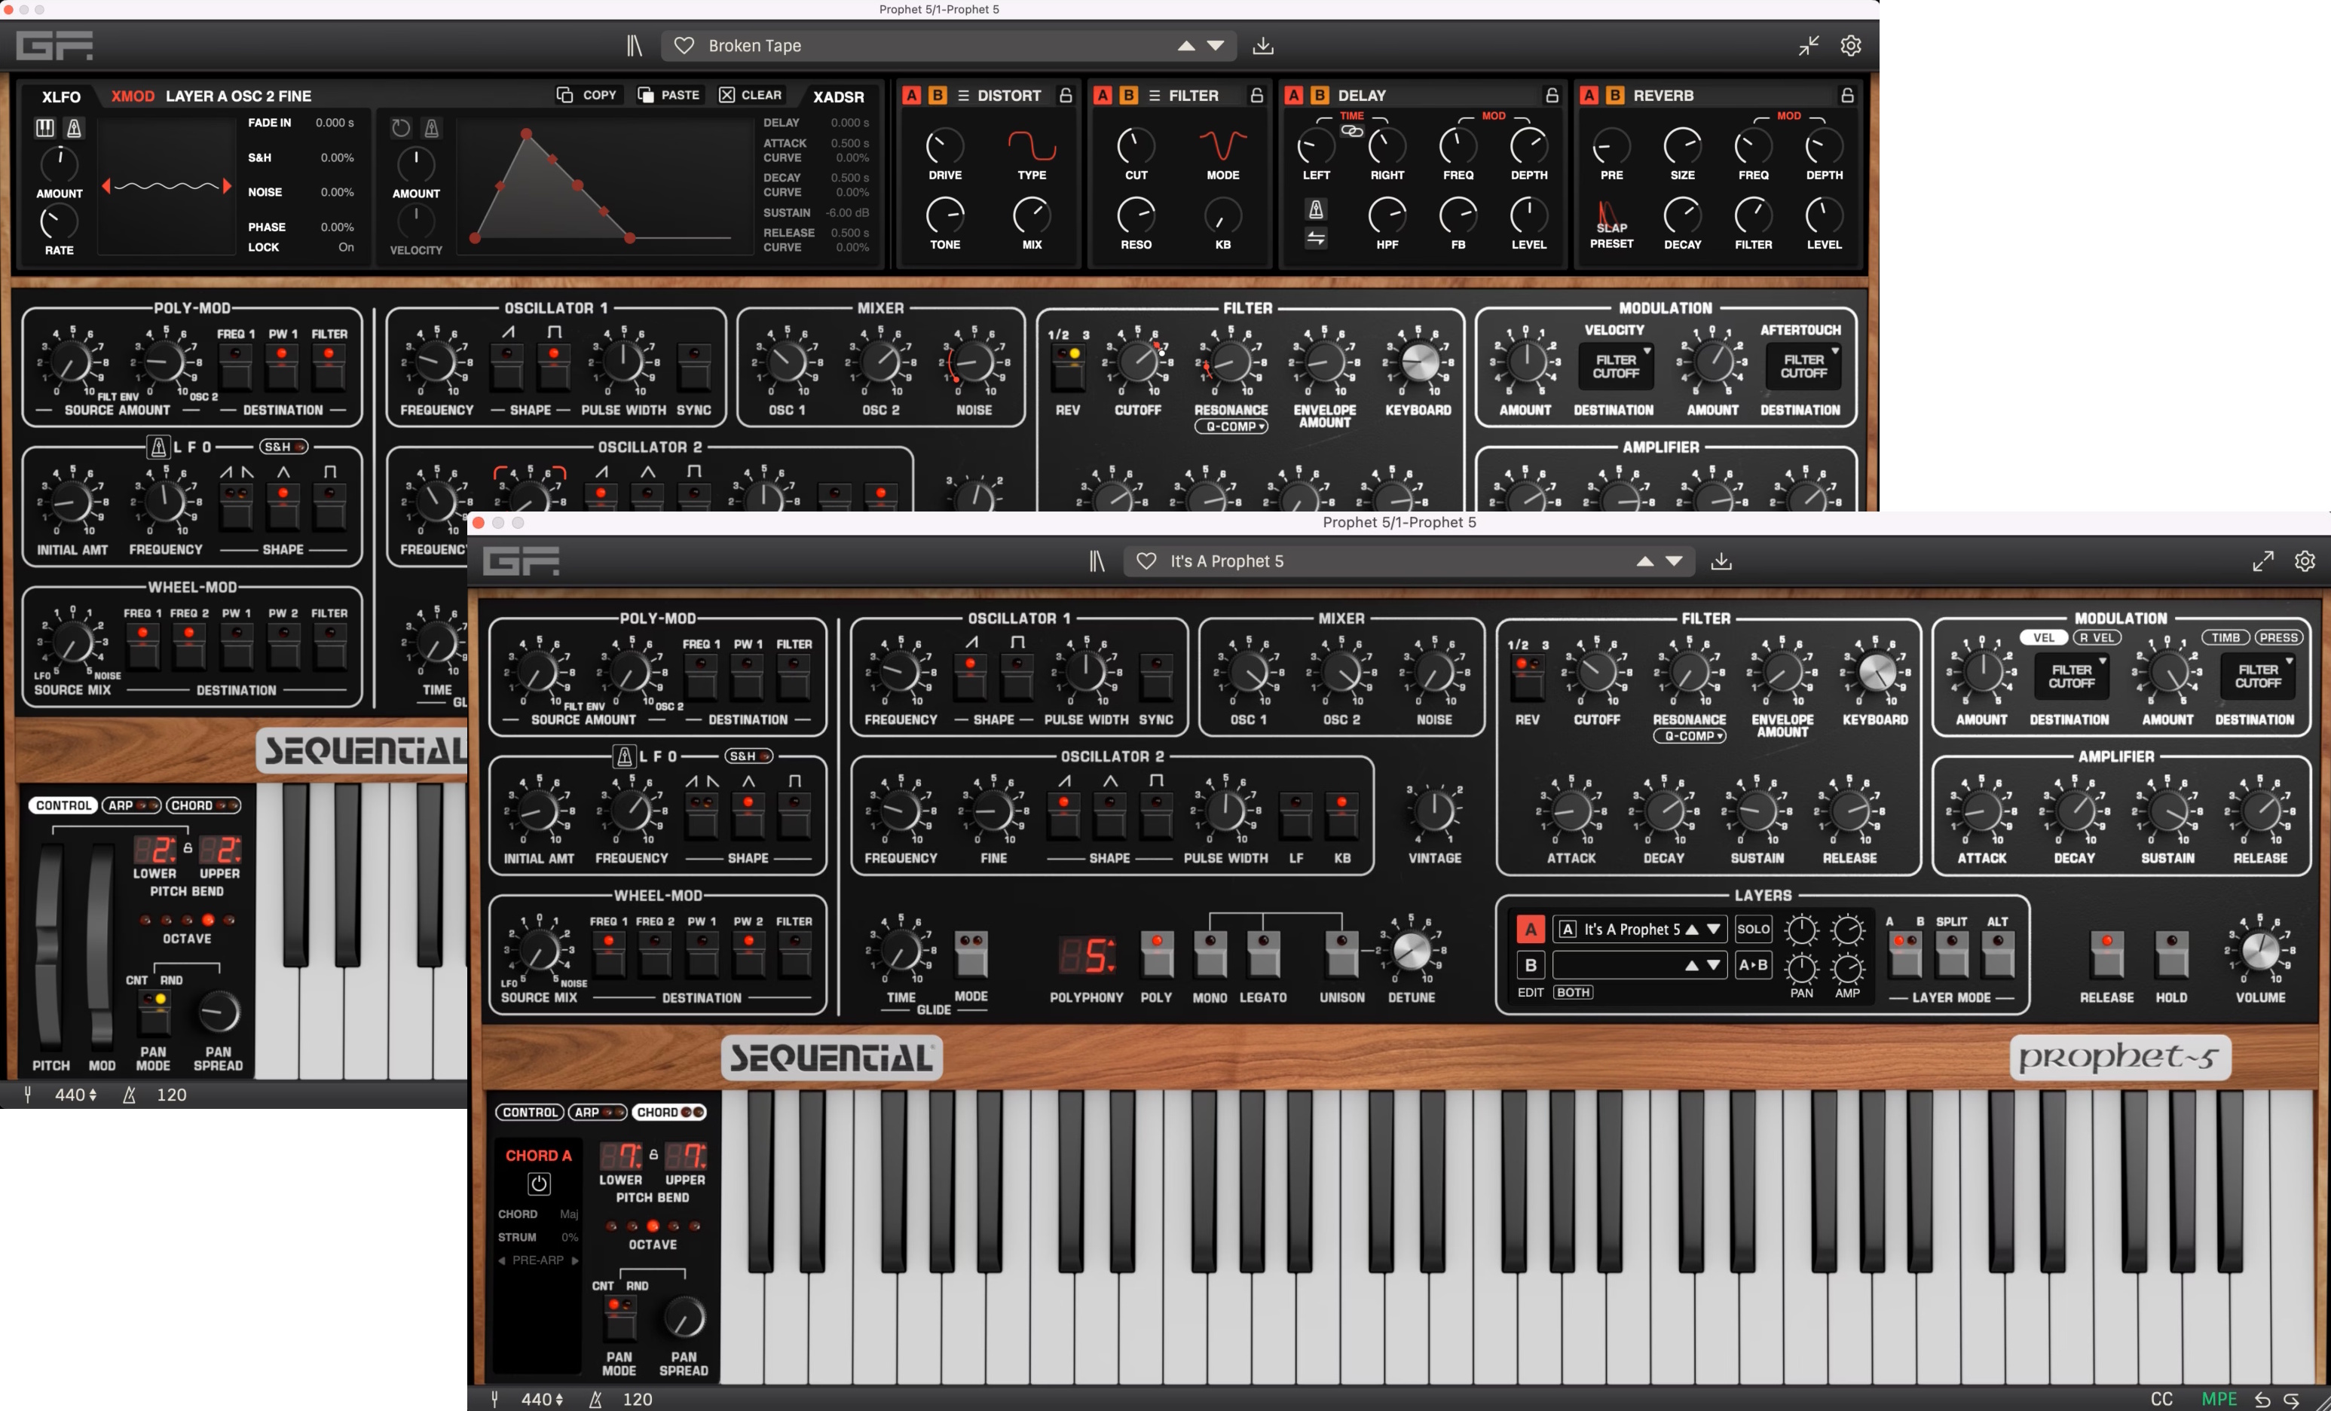
Task: Favorite the Broken Tape preset with heart icon
Action: [x=684, y=45]
